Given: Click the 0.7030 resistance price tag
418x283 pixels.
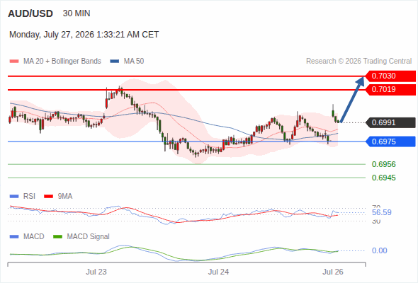Looking at the screenshot, I should pyautogui.click(x=390, y=76).
